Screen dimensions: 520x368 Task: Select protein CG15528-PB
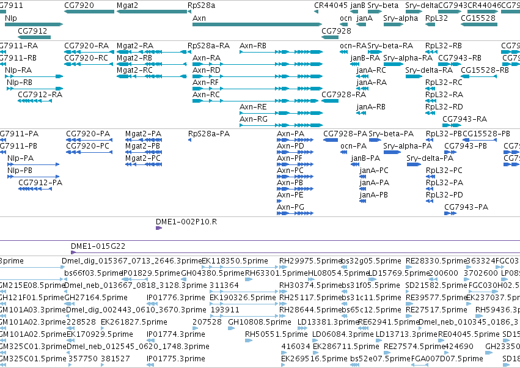tap(486, 134)
